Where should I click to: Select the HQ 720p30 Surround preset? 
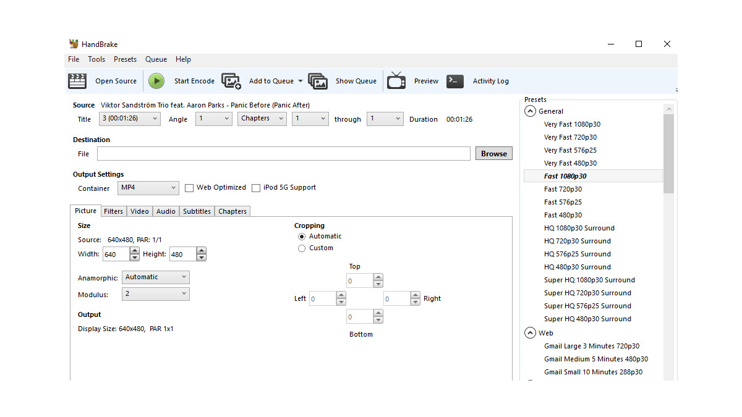coord(578,241)
